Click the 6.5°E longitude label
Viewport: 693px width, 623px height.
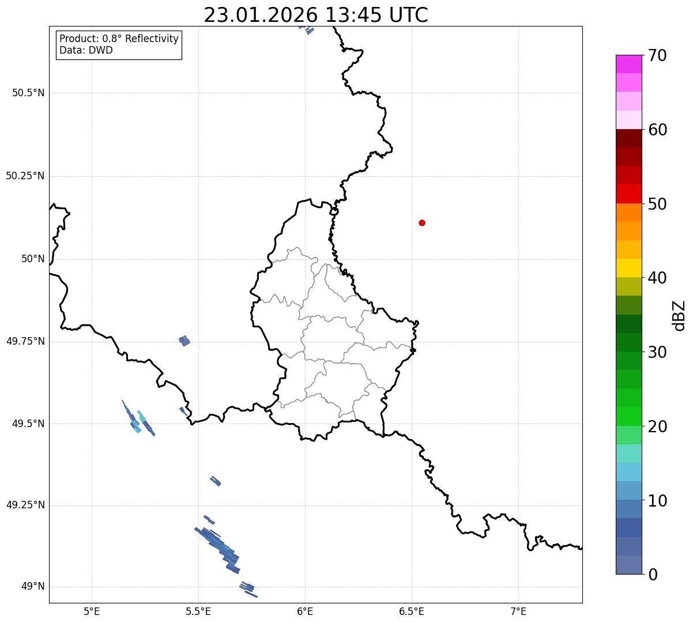point(412,611)
